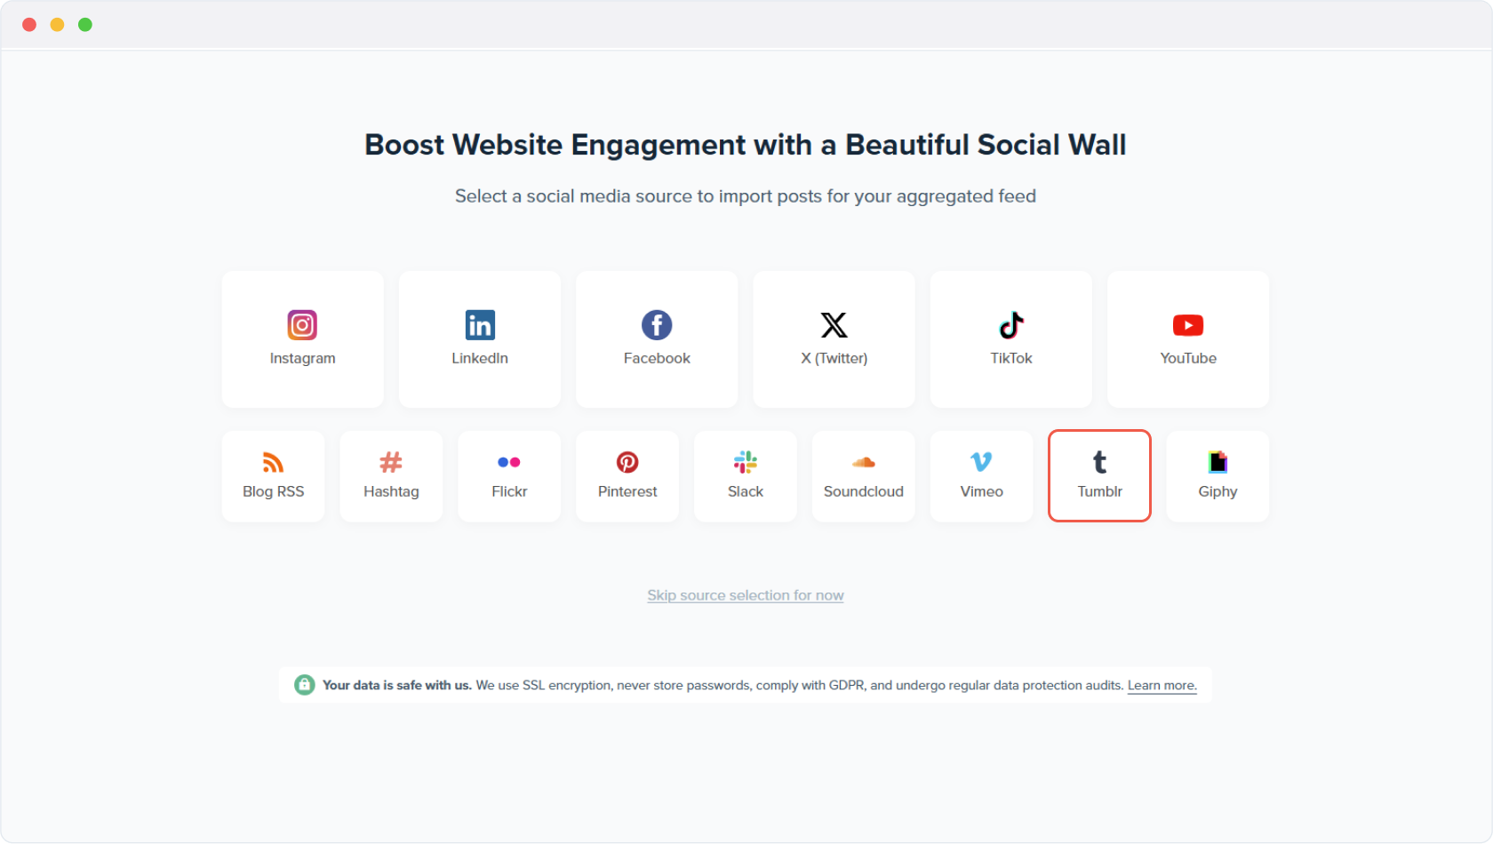
Task: Select Facebook to import posts
Action: point(656,339)
